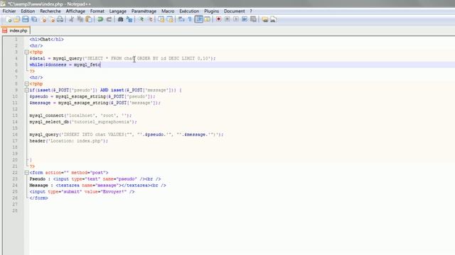Click the header('Location: index.php') line
The width and height of the screenshot is (455, 255).
click(68, 141)
